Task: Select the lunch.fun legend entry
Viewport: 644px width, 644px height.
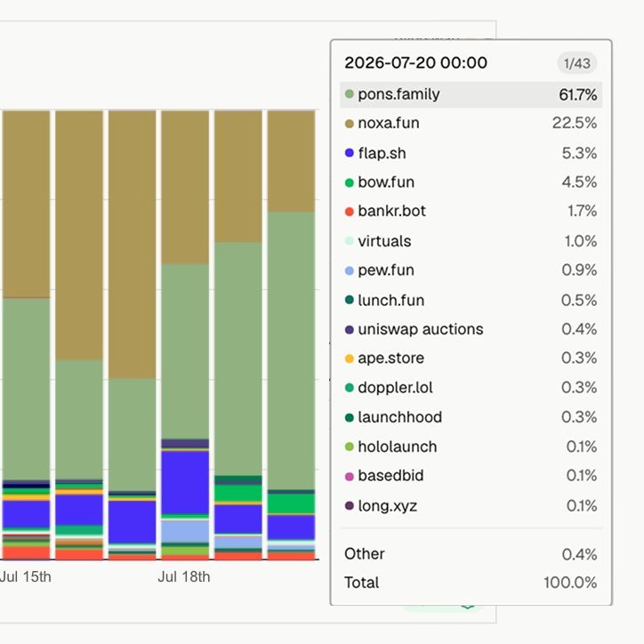Action: (x=471, y=301)
